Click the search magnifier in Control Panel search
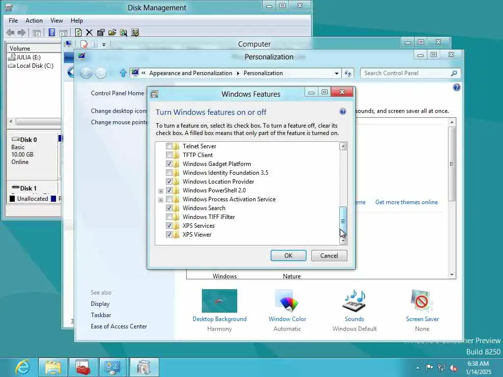This screenshot has width=503, height=377. pyautogui.click(x=454, y=74)
